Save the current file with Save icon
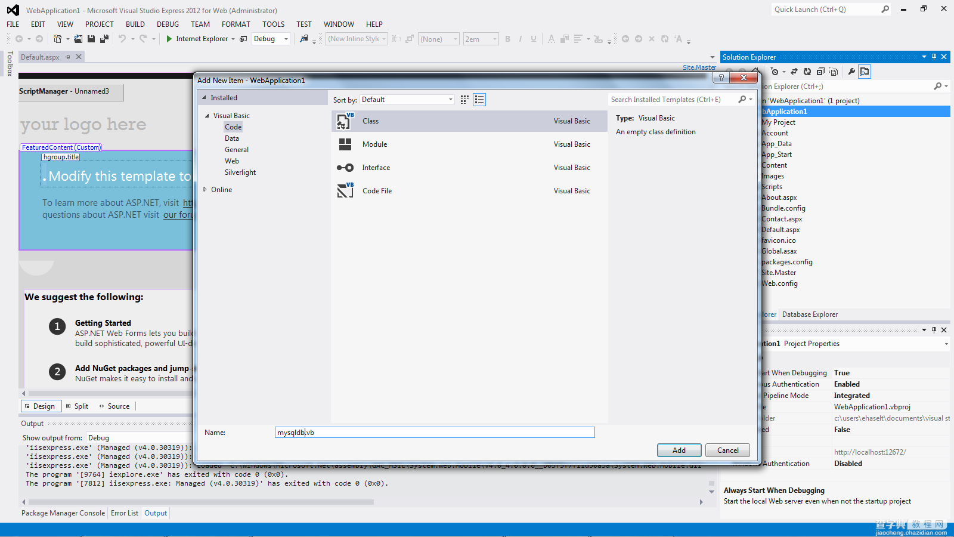Image resolution: width=954 pixels, height=537 pixels. pos(91,39)
